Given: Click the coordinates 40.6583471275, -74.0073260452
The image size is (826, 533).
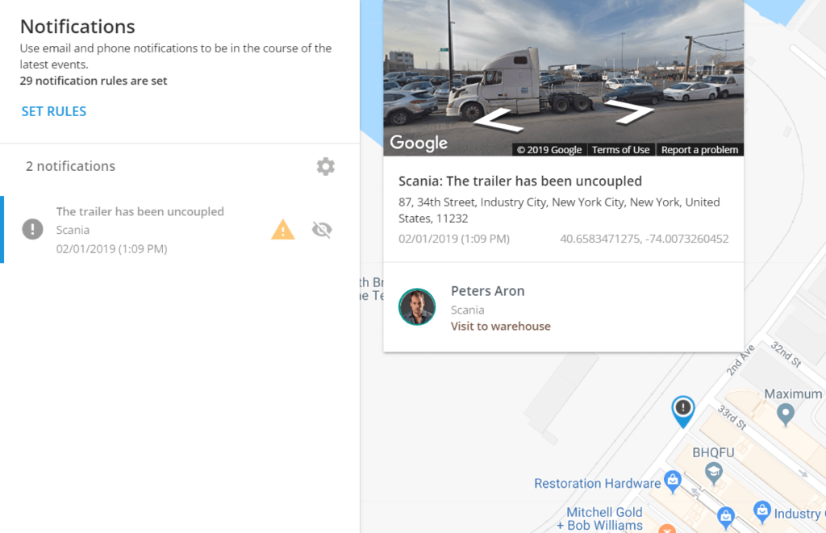Looking at the screenshot, I should click(x=645, y=239).
